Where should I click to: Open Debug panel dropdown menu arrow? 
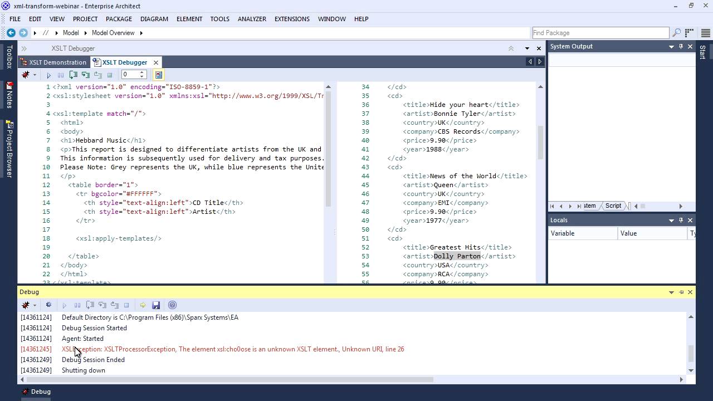pyautogui.click(x=671, y=292)
